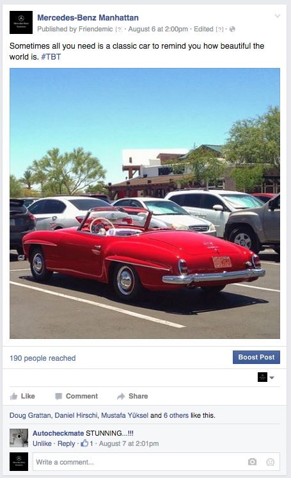Click the Boost Post button

tap(256, 357)
